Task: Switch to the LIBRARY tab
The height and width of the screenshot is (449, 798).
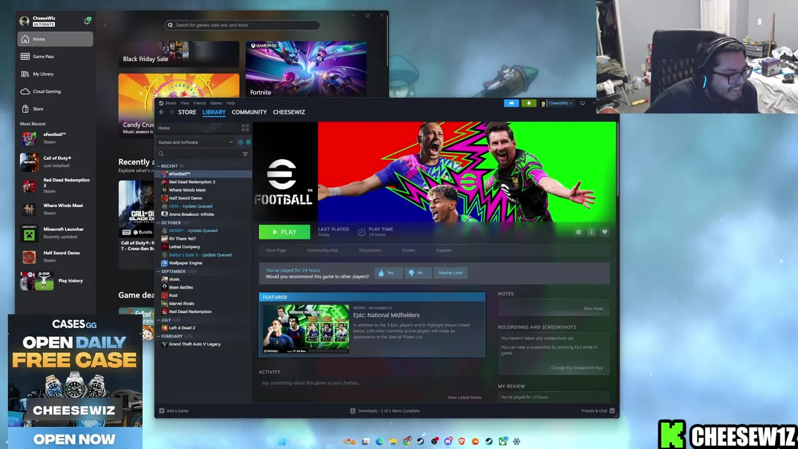Action: pos(214,112)
